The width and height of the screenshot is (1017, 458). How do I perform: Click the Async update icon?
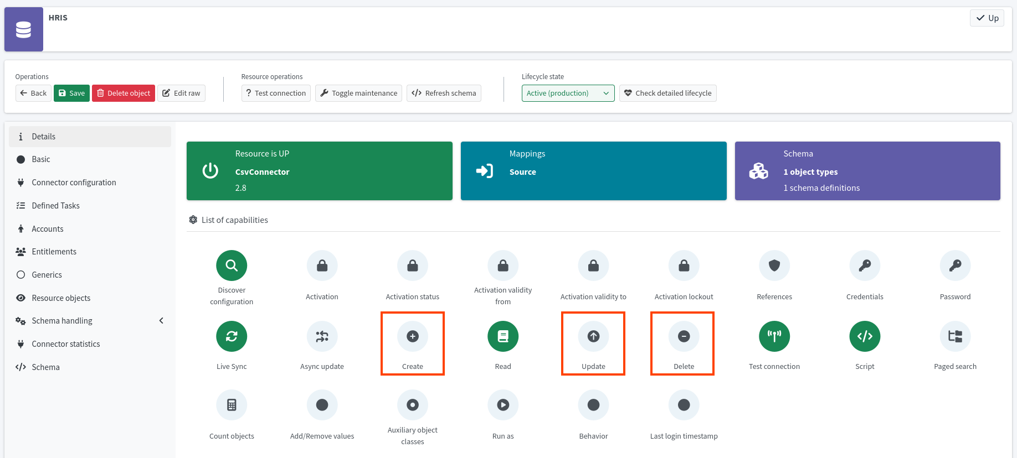click(x=322, y=336)
